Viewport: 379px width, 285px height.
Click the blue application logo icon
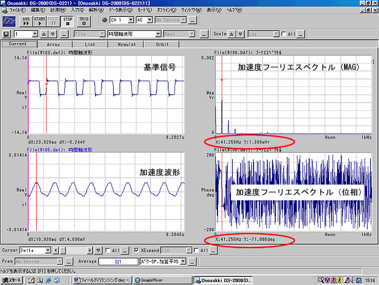[x=9, y=22]
